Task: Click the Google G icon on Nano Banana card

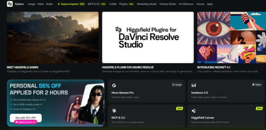Action: pos(114,85)
